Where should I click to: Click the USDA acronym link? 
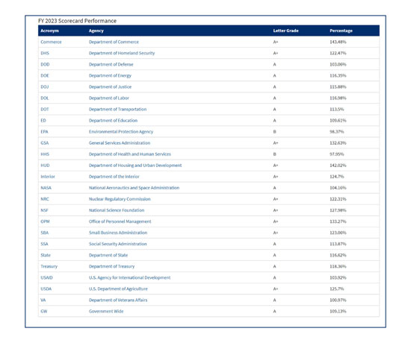click(46, 289)
